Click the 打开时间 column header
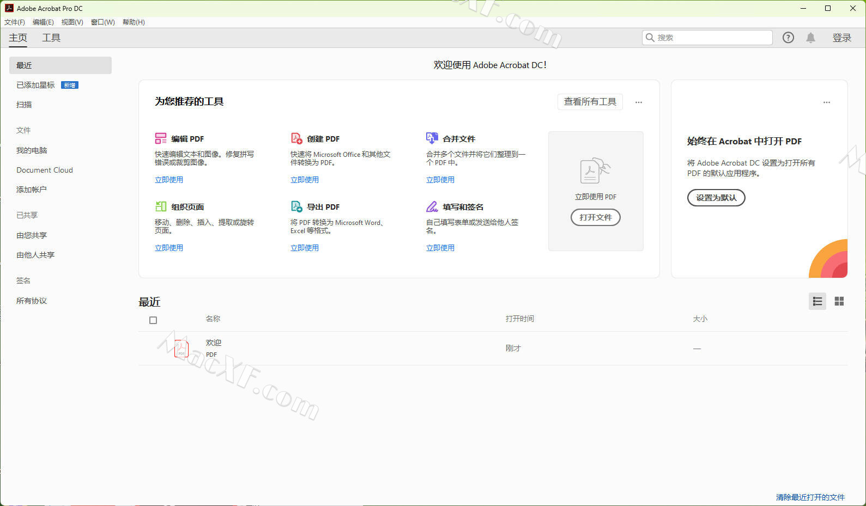Screen dimensions: 866x506 [520, 319]
